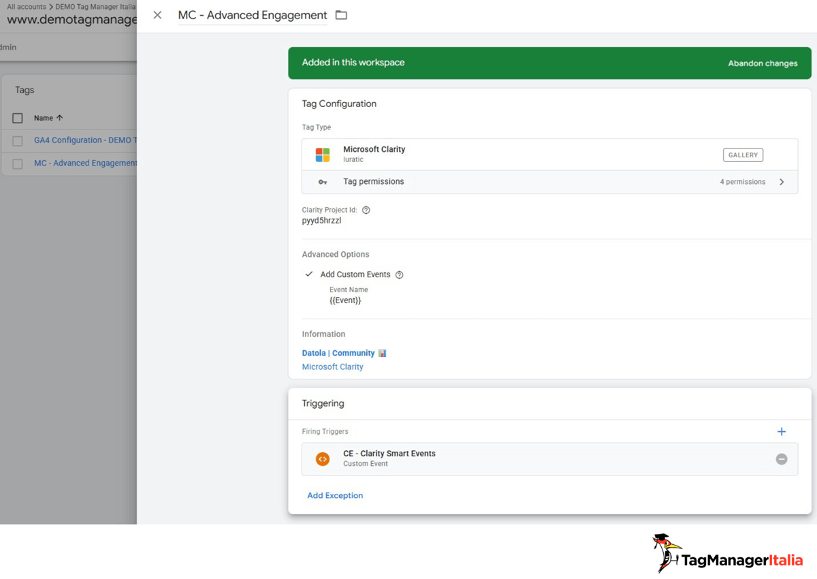Open the help icon next to Add Custom Events
The image size is (817, 579).
pyautogui.click(x=400, y=275)
